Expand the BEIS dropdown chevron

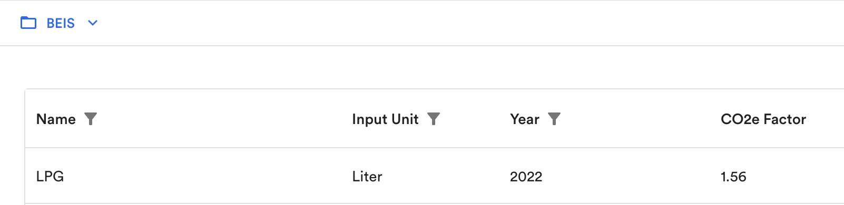click(x=93, y=23)
